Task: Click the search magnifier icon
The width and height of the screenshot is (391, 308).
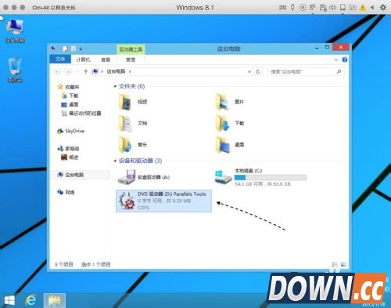Action: (339, 71)
